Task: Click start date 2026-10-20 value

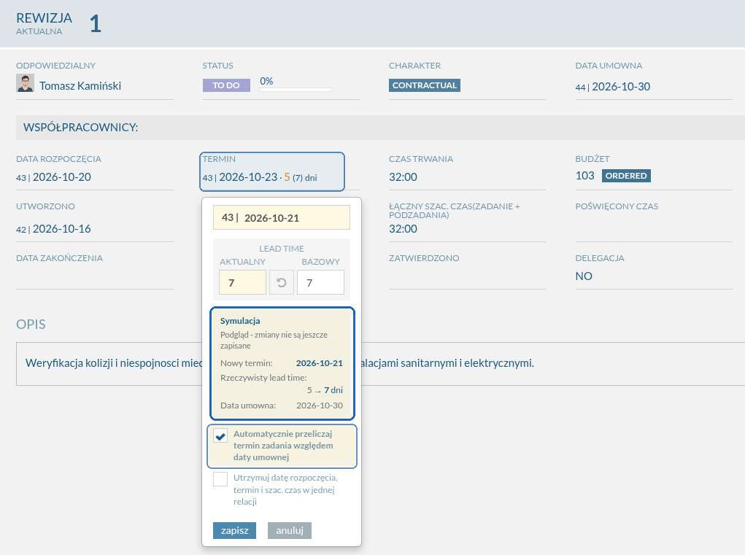Action: point(62,177)
